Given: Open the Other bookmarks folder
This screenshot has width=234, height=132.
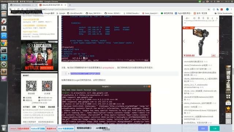Looking at the screenshot, I should tap(223, 13).
